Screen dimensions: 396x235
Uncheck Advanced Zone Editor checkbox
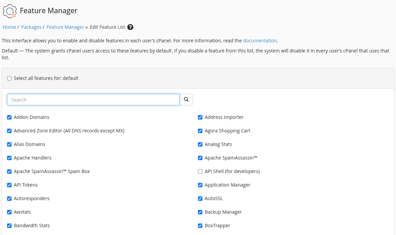[x=9, y=131]
